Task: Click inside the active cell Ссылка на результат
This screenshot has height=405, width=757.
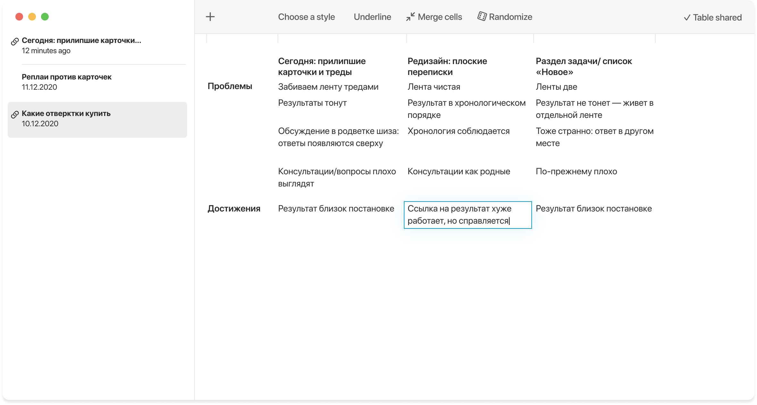Action: 467,215
